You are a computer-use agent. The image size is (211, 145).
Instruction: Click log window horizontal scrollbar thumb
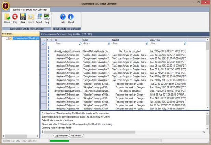coord(90,132)
